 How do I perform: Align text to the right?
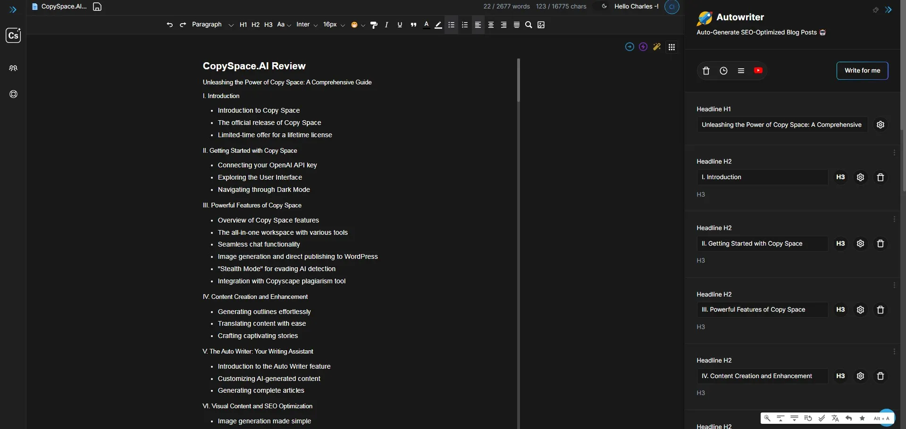pyautogui.click(x=503, y=25)
